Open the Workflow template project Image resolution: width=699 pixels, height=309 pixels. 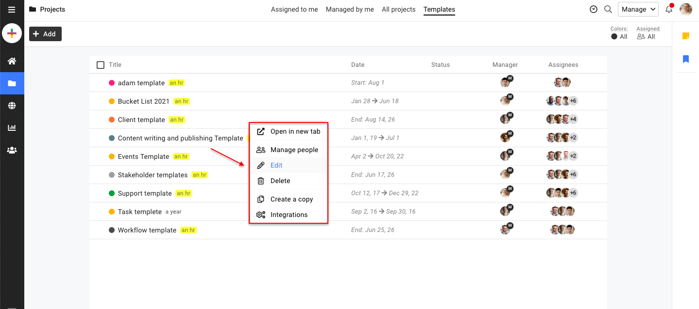[147, 230]
